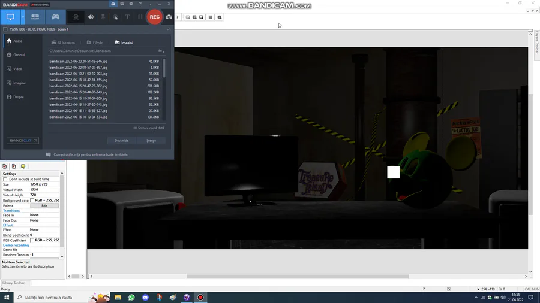
Task: Select file bandicam 2022-06-16 20-47-20-002.jpg
Action: (104, 86)
